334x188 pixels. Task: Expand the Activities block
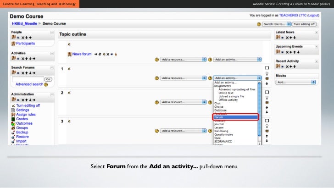[52, 54]
